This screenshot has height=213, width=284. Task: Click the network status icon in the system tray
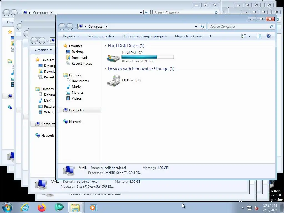pos(249,208)
